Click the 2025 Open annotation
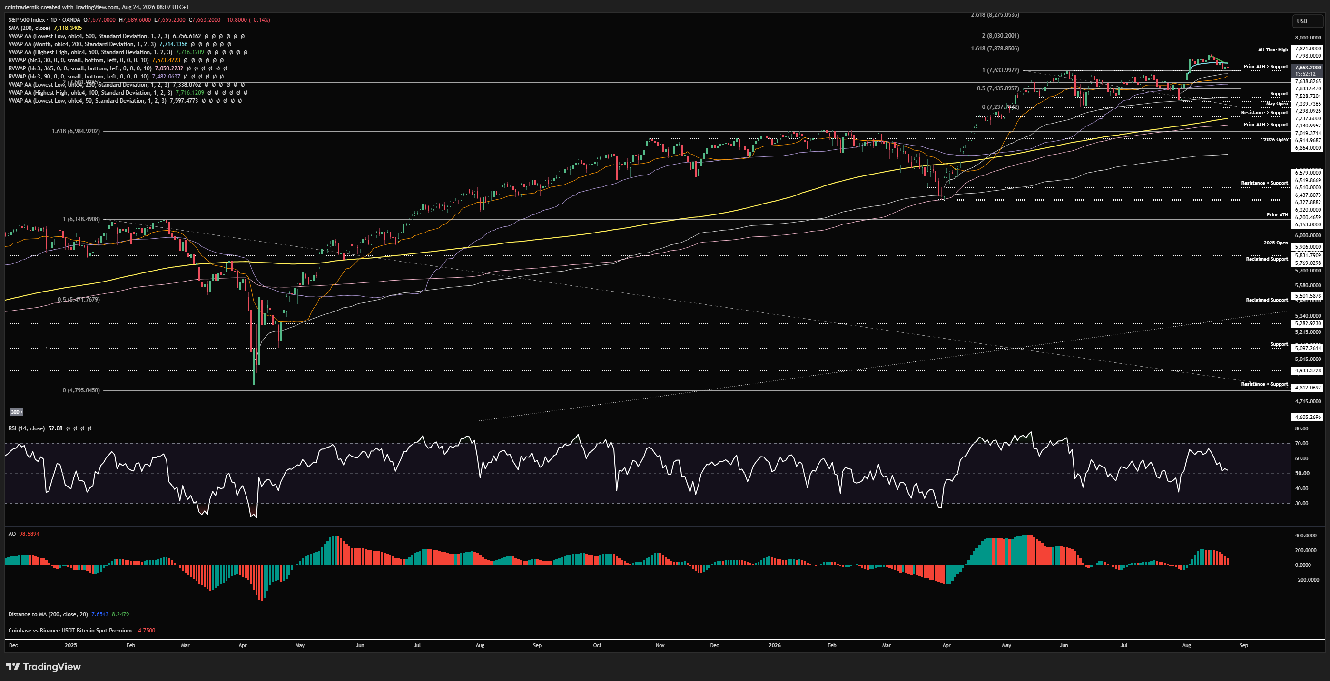Viewport: 1330px width, 681px height. tap(1276, 243)
